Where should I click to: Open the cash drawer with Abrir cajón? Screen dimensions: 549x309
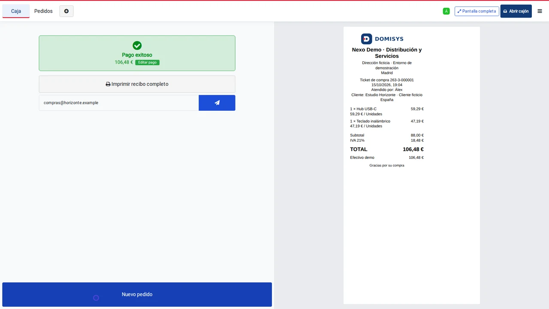coord(516,11)
